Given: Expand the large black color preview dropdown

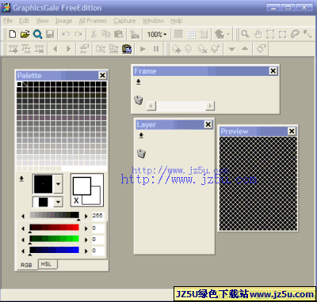Looking at the screenshot, I should coord(58,183).
